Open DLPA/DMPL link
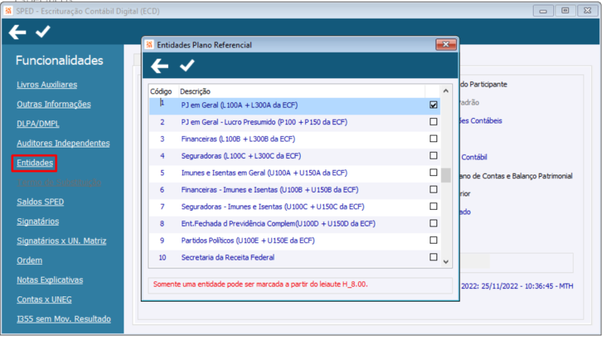This screenshot has height=337, width=603. pyautogui.click(x=38, y=123)
